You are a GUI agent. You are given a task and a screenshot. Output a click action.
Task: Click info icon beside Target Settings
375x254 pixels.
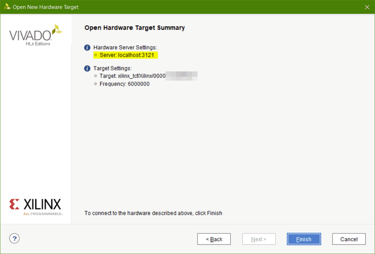click(87, 69)
